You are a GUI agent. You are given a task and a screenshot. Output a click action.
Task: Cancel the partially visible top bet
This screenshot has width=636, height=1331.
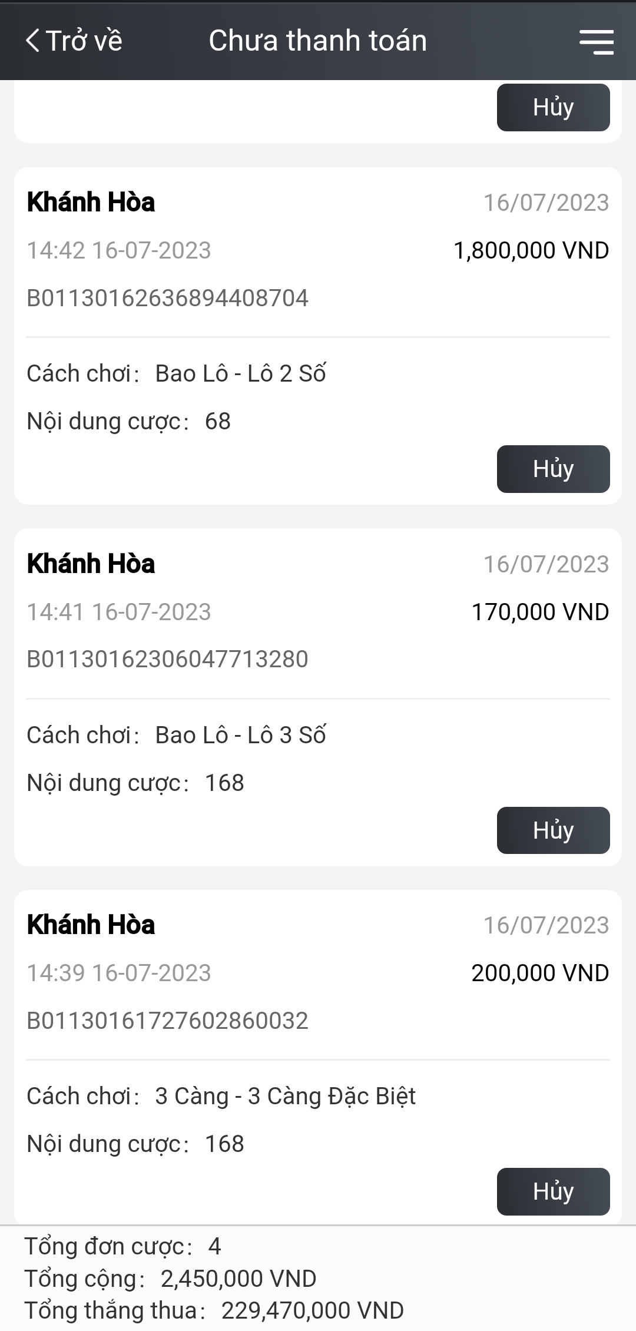pyautogui.click(x=553, y=107)
